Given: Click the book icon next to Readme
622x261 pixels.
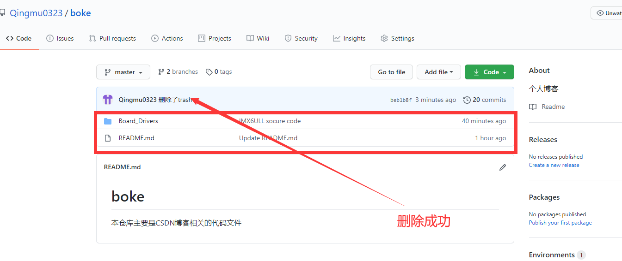Looking at the screenshot, I should (533, 107).
